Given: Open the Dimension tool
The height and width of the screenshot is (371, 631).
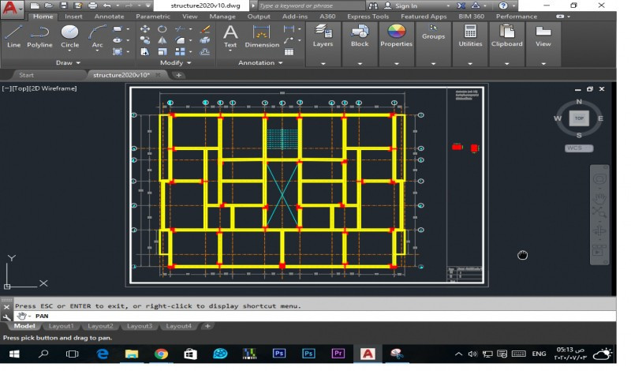Looking at the screenshot, I should pos(262,36).
